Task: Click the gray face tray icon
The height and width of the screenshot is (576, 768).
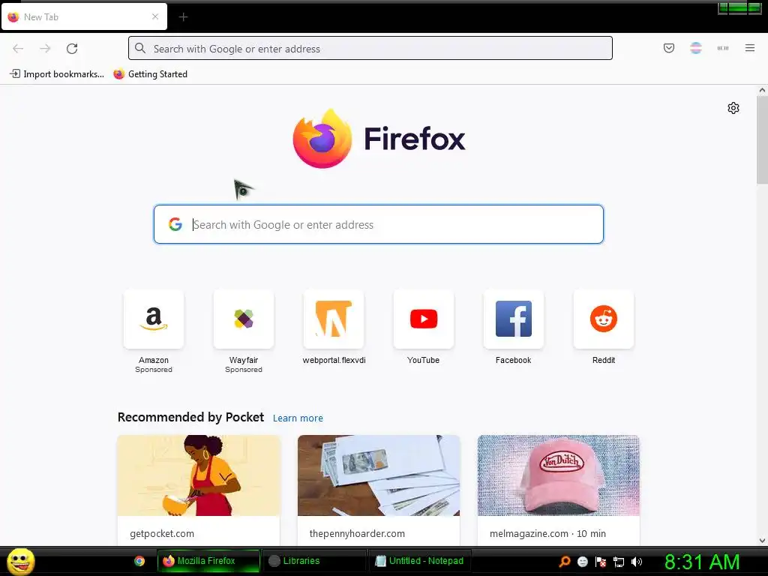Action: click(x=582, y=561)
